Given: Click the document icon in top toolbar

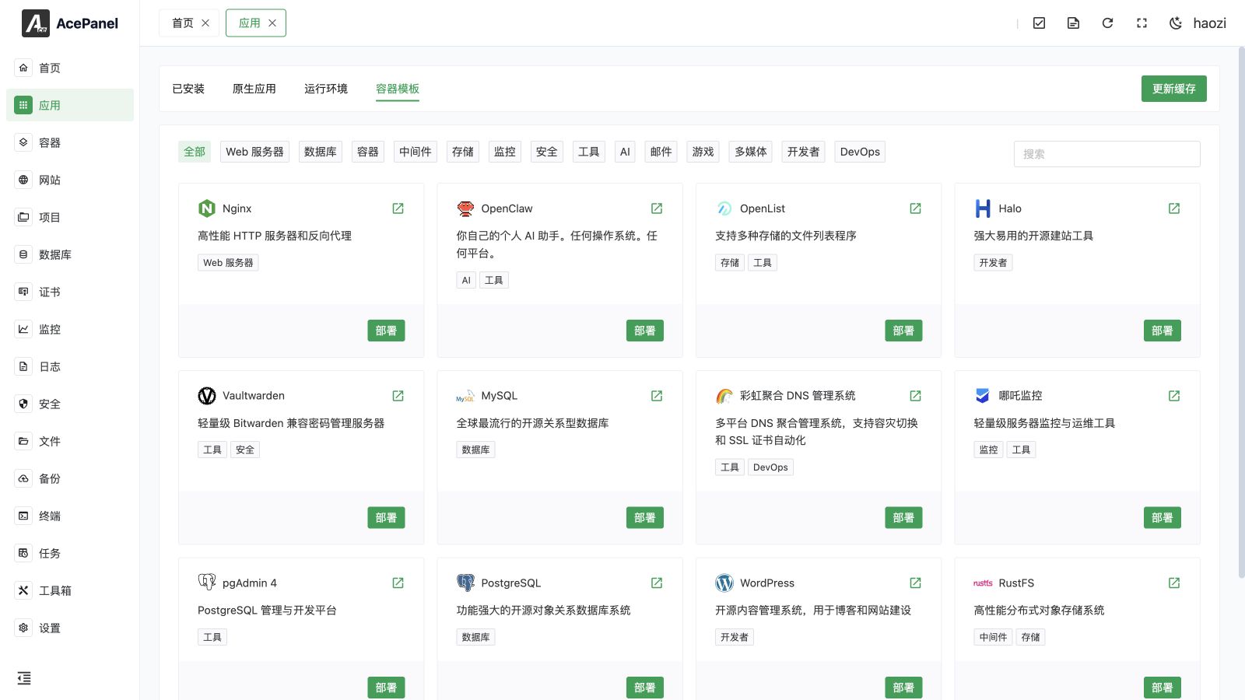Looking at the screenshot, I should [x=1073, y=23].
